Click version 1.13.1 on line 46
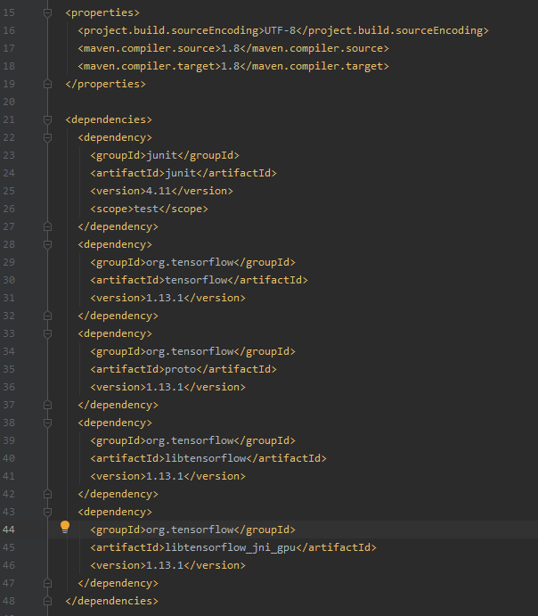The height and width of the screenshot is (616, 538). (165, 565)
